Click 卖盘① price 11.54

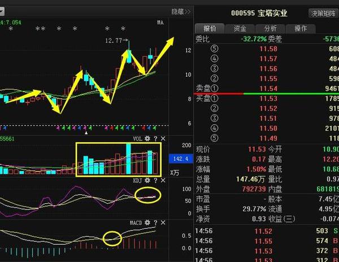pyautogui.click(x=268, y=89)
